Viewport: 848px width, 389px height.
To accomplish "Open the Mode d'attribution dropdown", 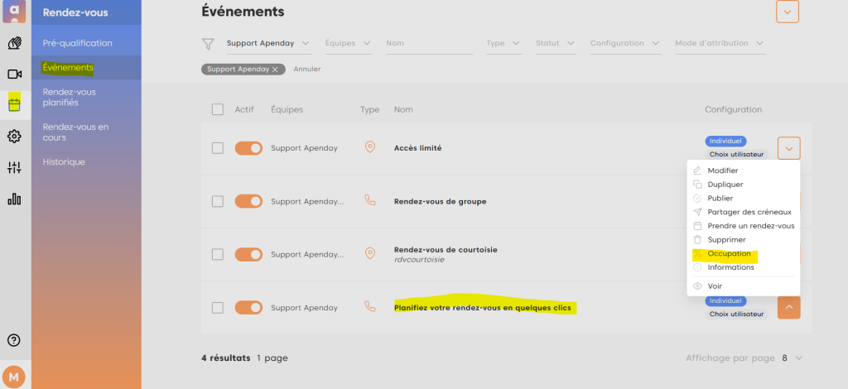I will click(719, 43).
